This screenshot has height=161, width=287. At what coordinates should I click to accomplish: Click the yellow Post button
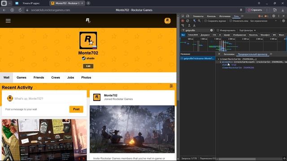coord(76,109)
